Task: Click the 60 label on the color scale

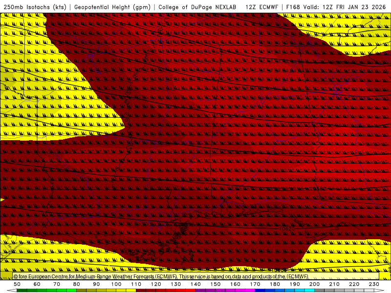Action: pos(37,284)
